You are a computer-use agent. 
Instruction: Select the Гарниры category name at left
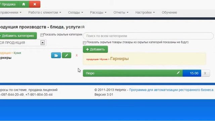[5, 58]
